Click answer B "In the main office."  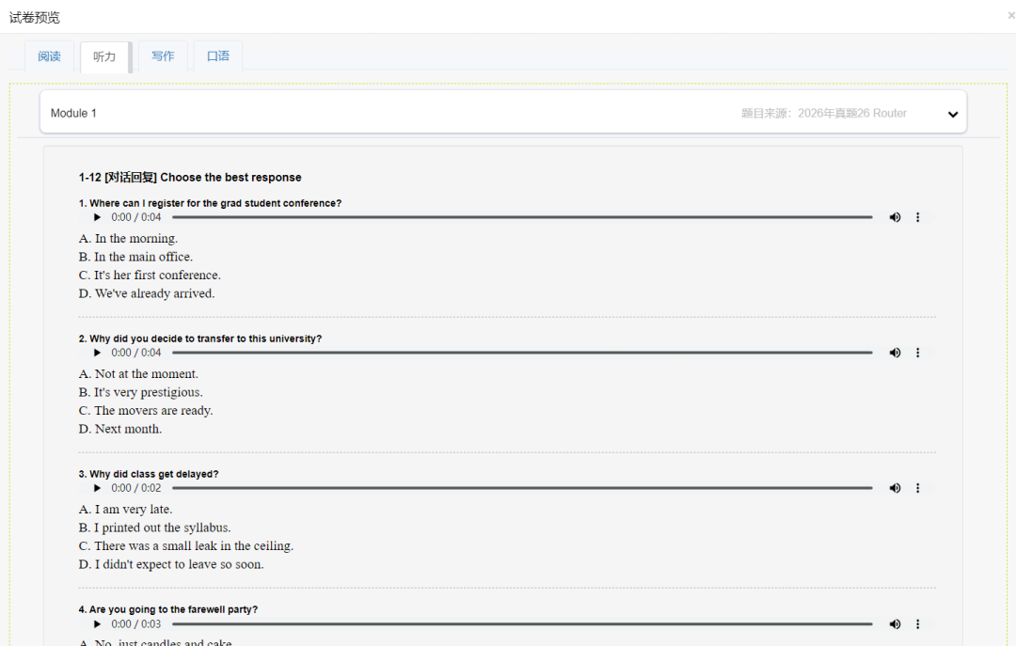pyautogui.click(x=143, y=257)
